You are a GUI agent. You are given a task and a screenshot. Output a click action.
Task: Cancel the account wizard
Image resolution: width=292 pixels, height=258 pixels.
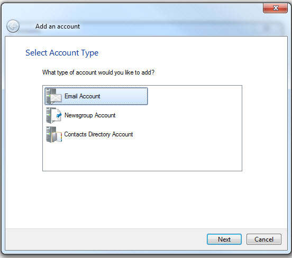264,239
